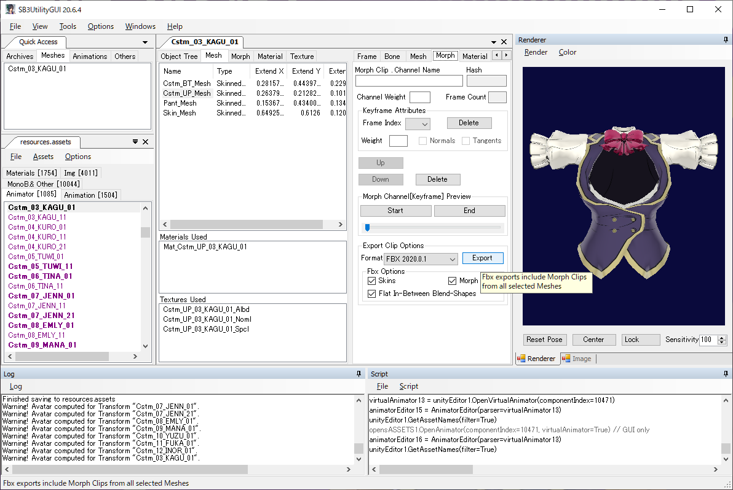The image size is (733, 490).
Task: Decrease Sensitivity with the down stepper
Action: tap(723, 342)
